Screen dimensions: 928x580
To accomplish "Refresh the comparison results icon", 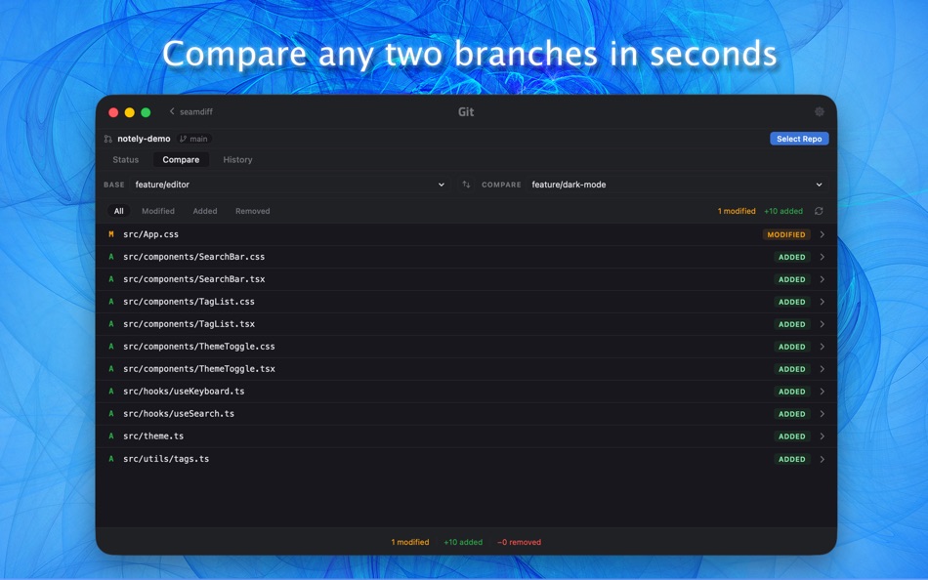I will coord(820,211).
